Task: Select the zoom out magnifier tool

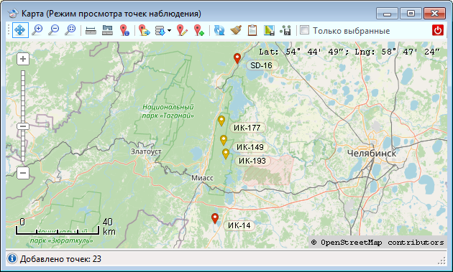Action: 53,30
